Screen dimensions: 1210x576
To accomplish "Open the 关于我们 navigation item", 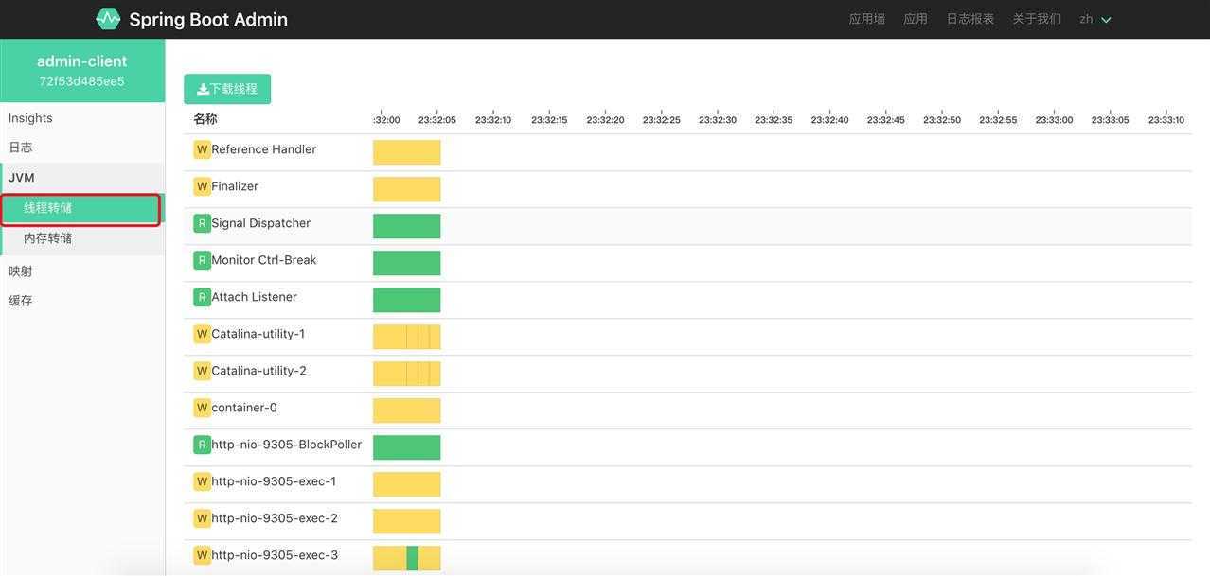I will [x=1037, y=19].
